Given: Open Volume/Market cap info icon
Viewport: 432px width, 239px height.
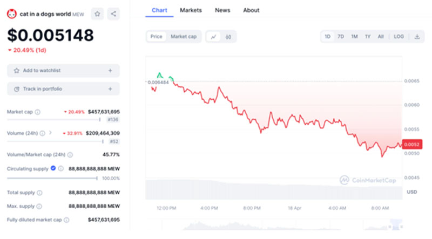Looking at the screenshot, I should [x=70, y=155].
